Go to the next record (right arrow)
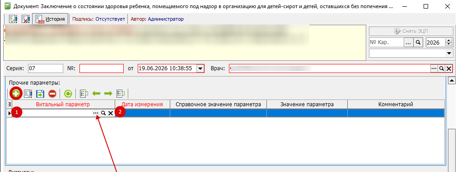Viewport: 457px width, 172px height. 108,94
